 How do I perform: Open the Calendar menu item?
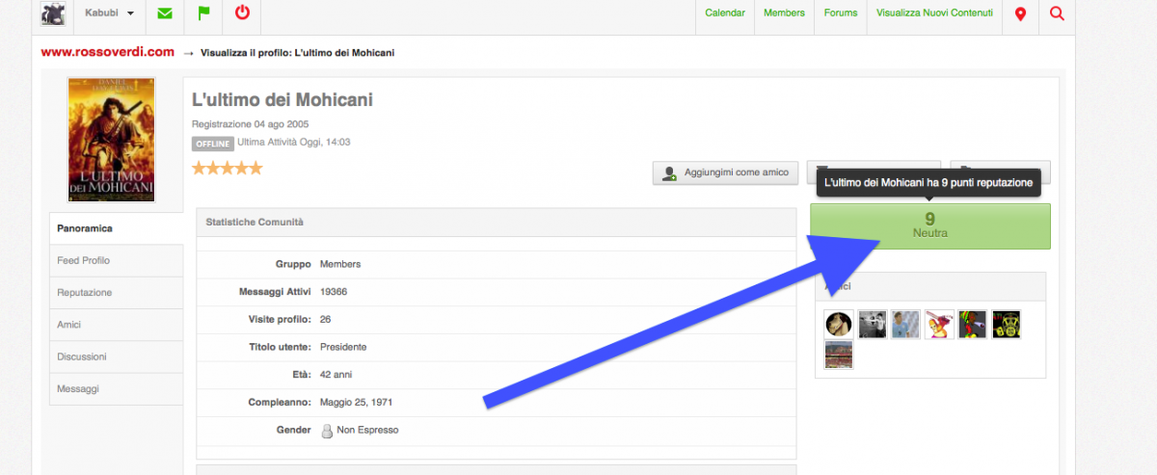pos(724,13)
